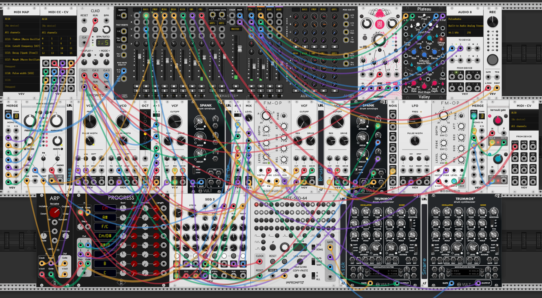
Task: Solo the KICK channel in MixMaster
Action: pyautogui.click(x=183, y=90)
